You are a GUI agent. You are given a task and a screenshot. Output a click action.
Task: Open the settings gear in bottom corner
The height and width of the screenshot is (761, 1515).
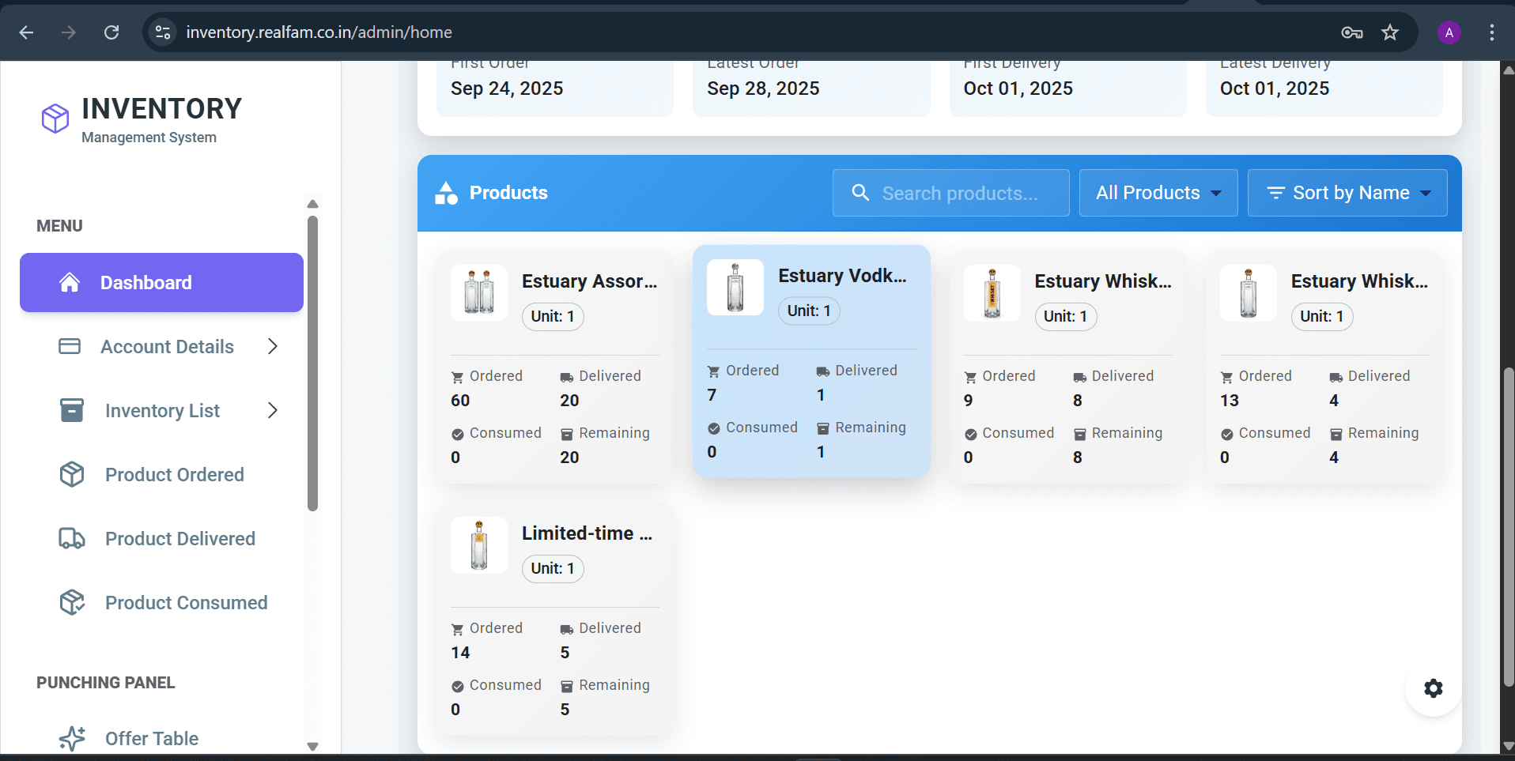point(1433,688)
